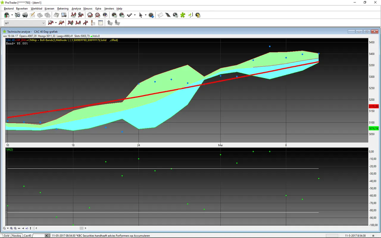Open the Werkblad menu
The height and width of the screenshot is (238, 381).
click(36, 9)
